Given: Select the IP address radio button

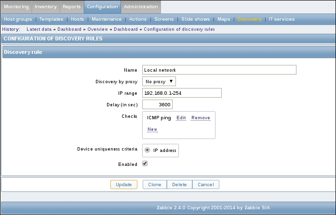Looking at the screenshot, I should point(147,151).
